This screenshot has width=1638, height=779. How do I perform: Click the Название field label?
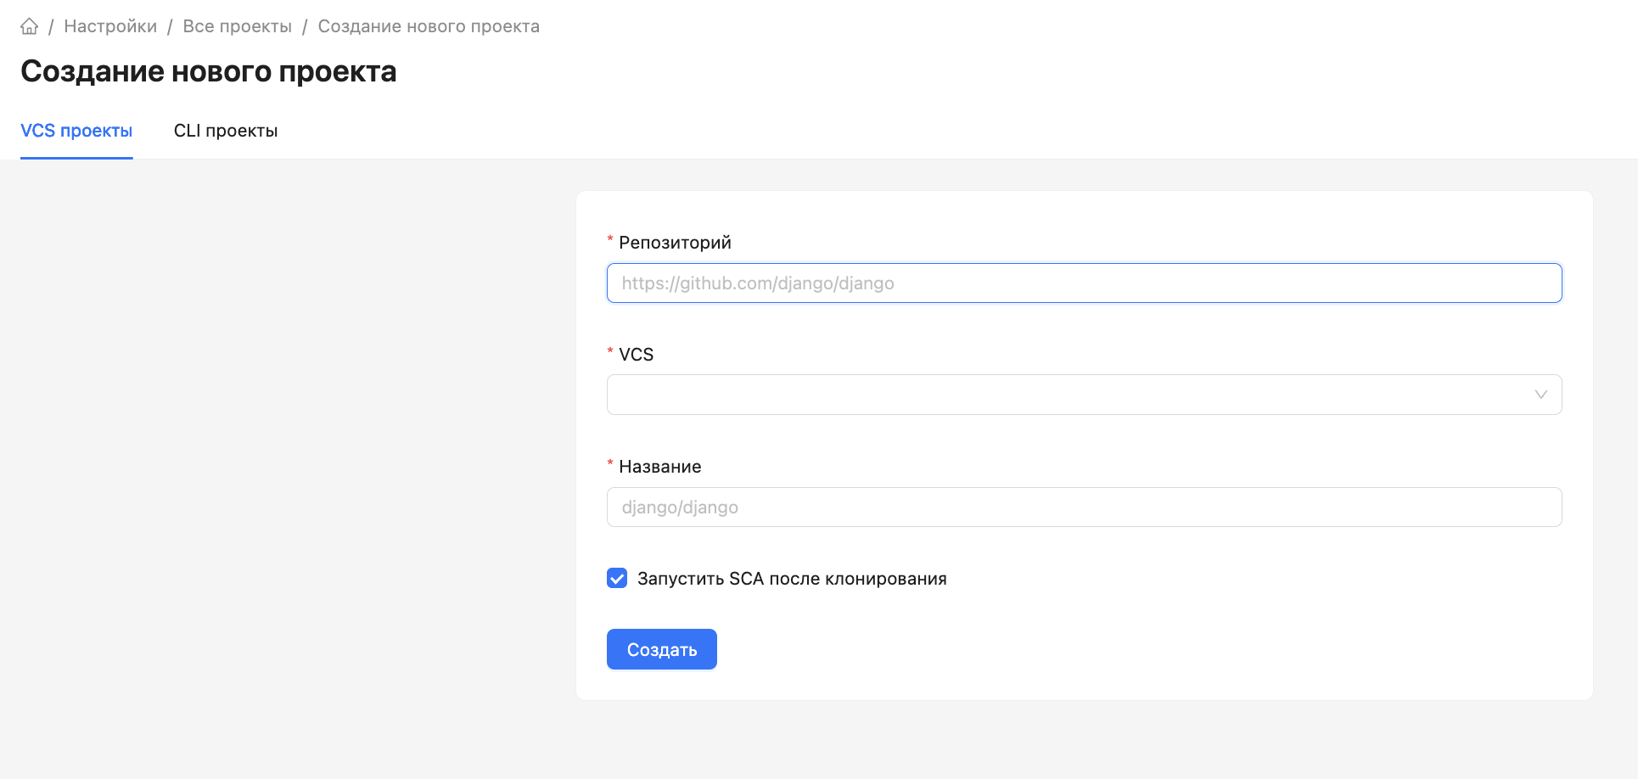pos(660,467)
